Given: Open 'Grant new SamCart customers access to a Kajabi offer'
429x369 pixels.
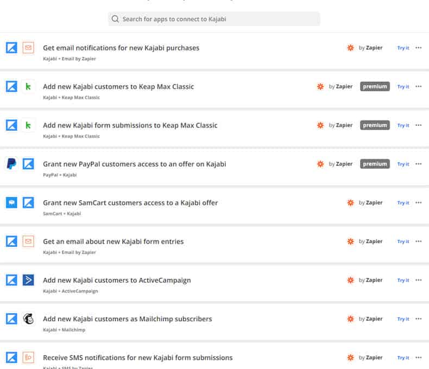Looking at the screenshot, I should click(x=130, y=203).
